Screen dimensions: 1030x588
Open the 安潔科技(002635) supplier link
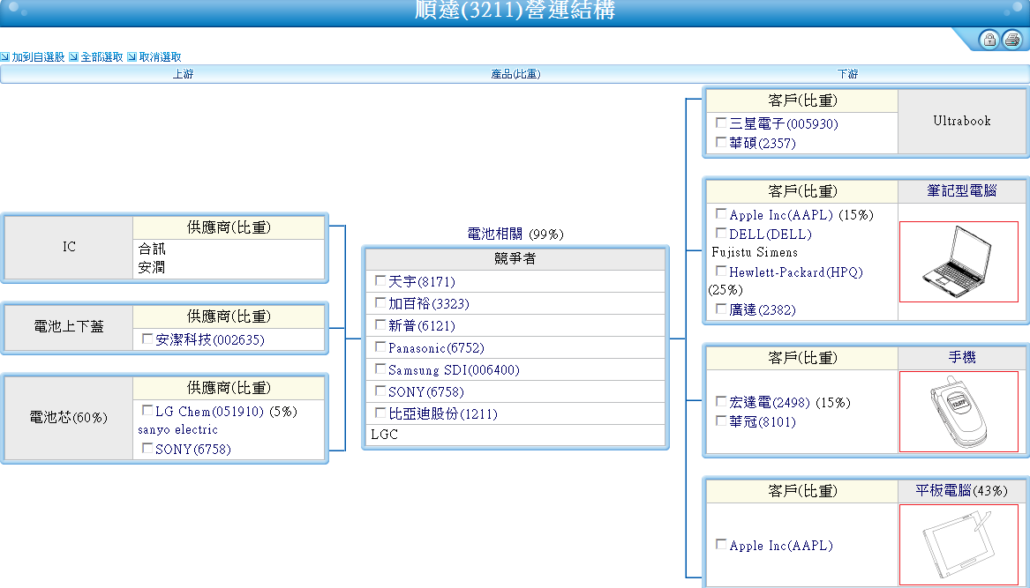[210, 340]
